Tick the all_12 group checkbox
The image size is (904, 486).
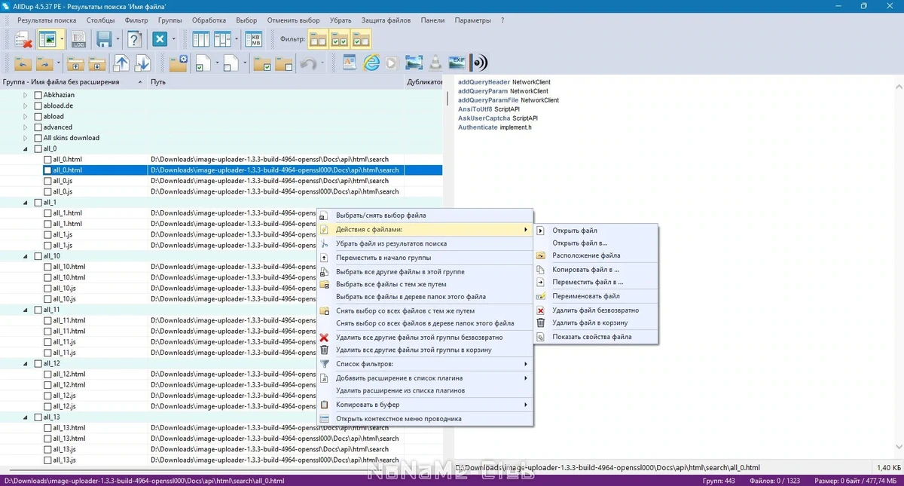(x=38, y=363)
